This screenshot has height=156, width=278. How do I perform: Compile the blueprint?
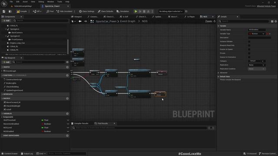(22, 11)
